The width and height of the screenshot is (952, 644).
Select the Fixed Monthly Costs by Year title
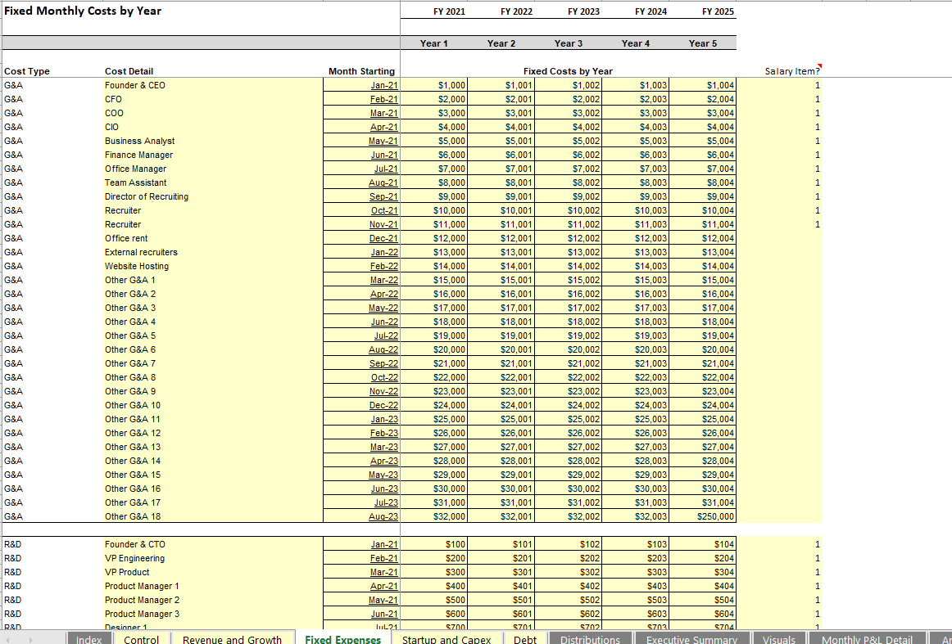[83, 11]
